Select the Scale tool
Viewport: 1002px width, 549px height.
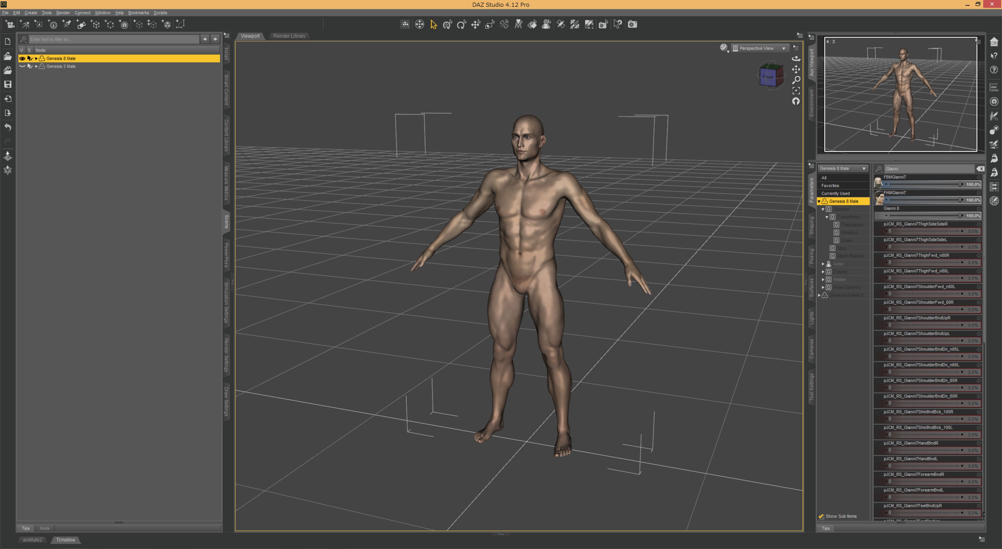pos(490,25)
